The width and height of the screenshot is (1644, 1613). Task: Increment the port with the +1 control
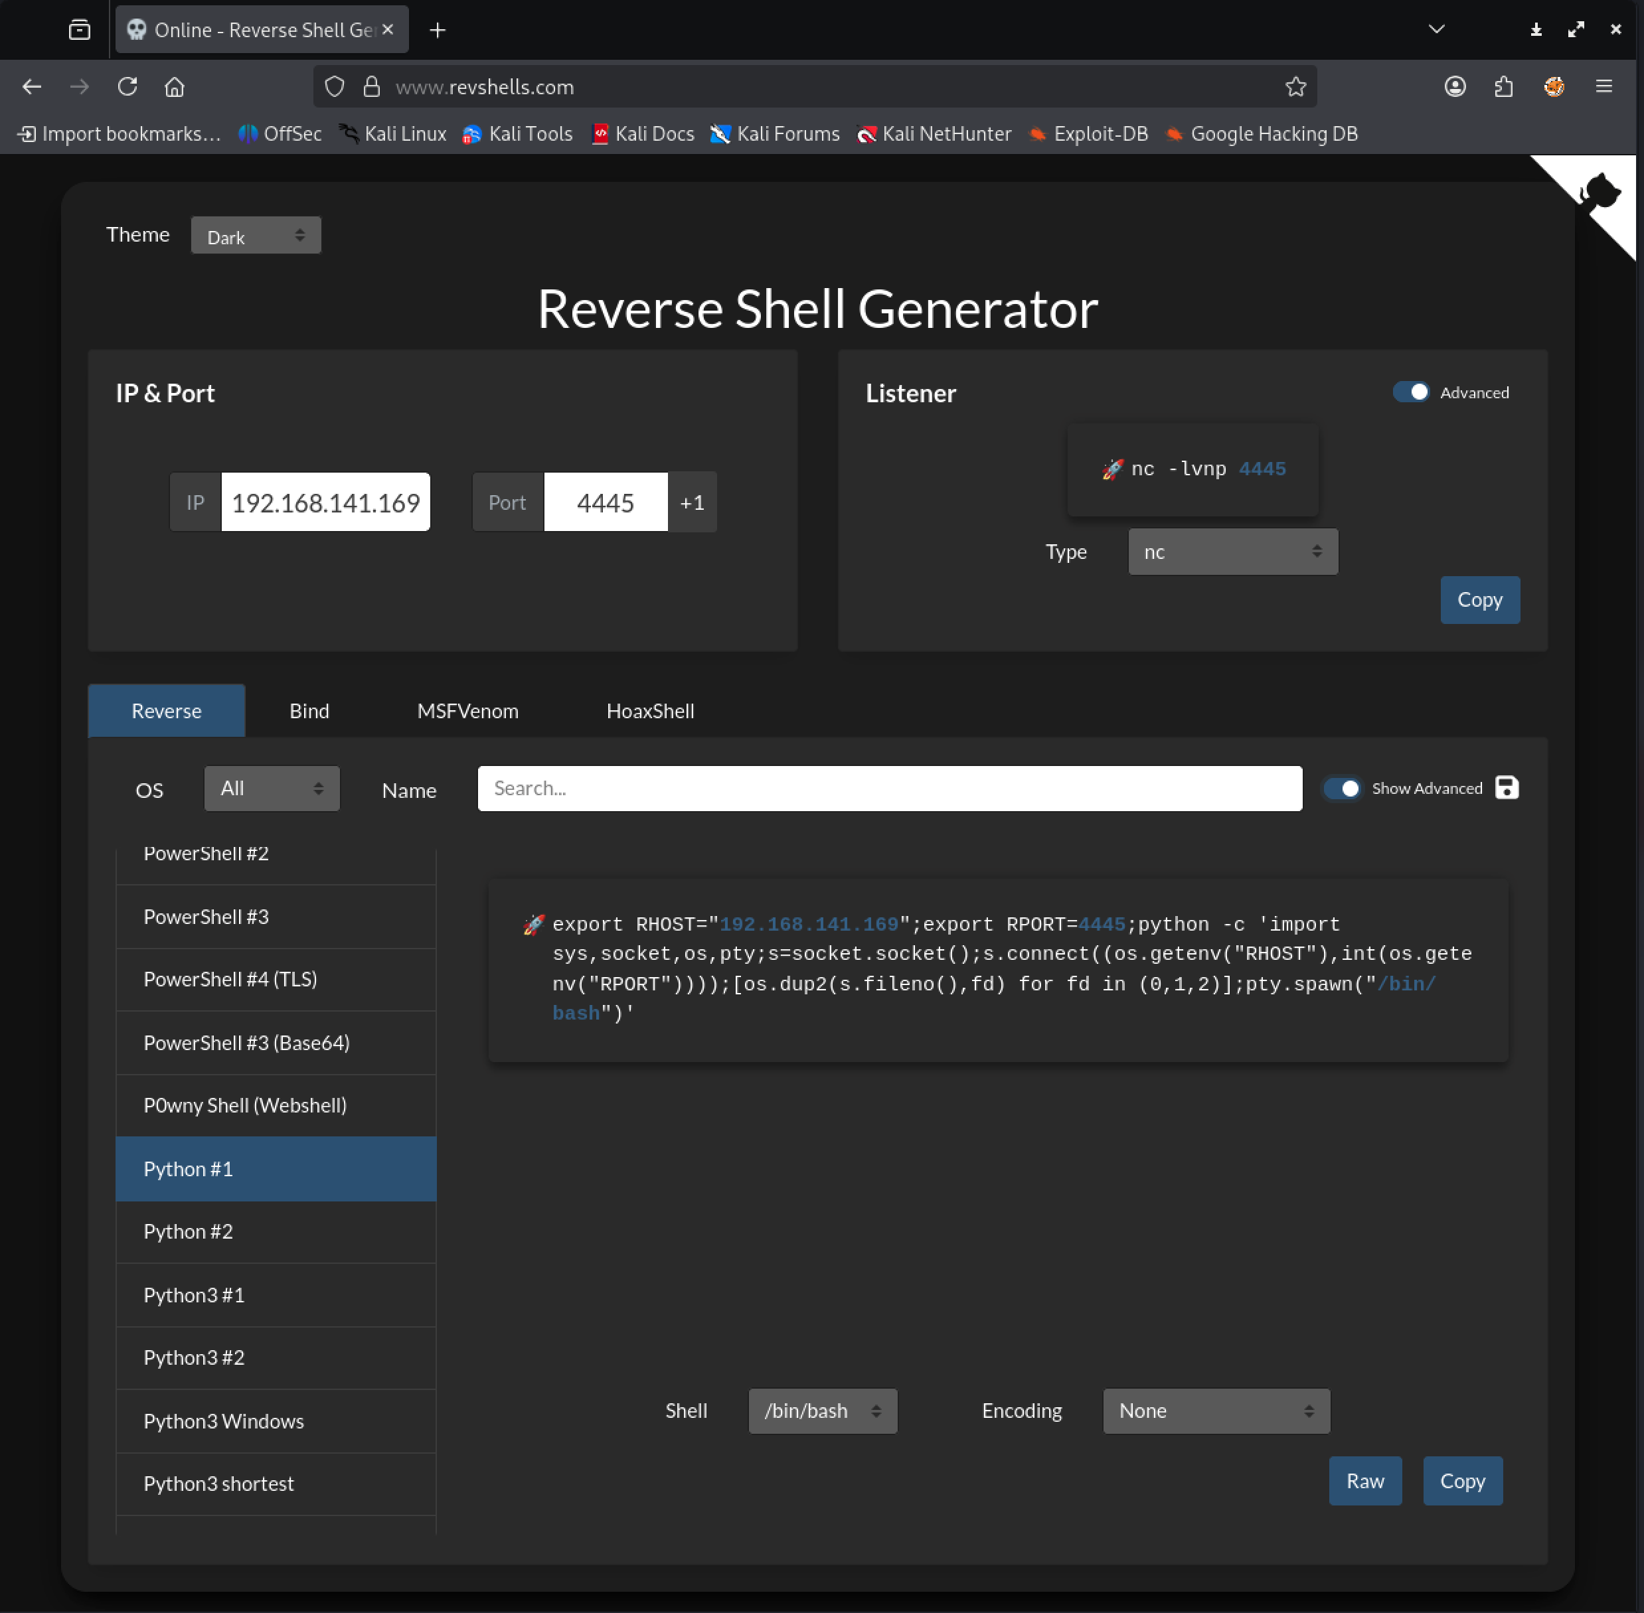(x=693, y=502)
